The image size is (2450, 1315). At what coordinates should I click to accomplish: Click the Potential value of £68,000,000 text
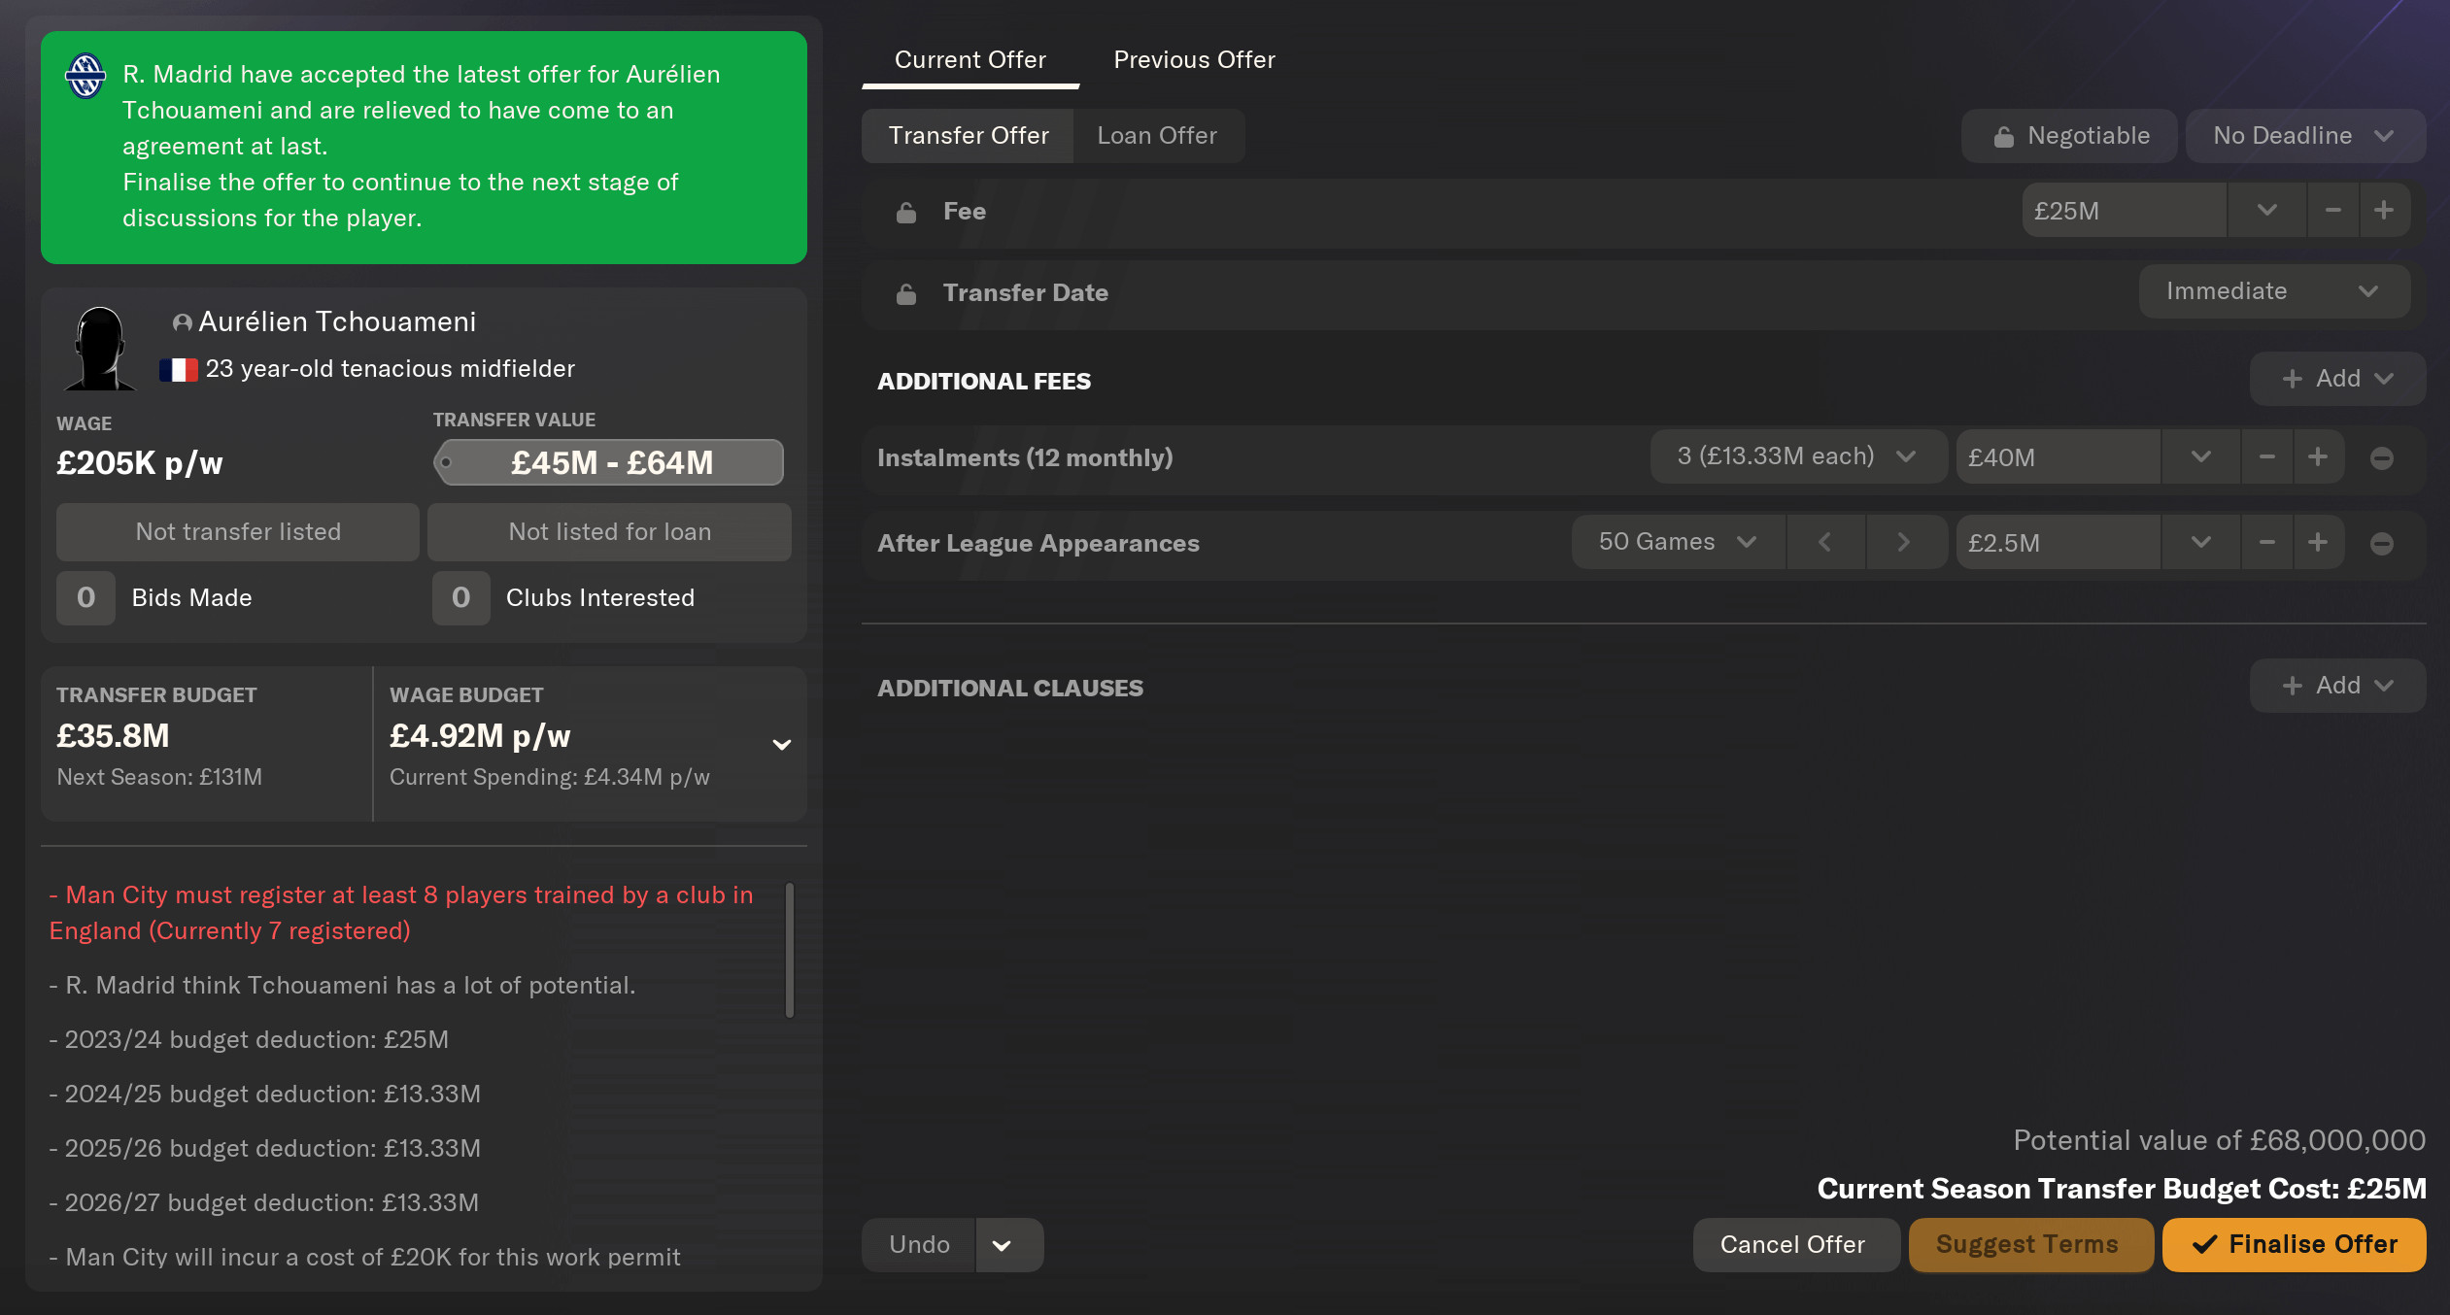click(2219, 1140)
